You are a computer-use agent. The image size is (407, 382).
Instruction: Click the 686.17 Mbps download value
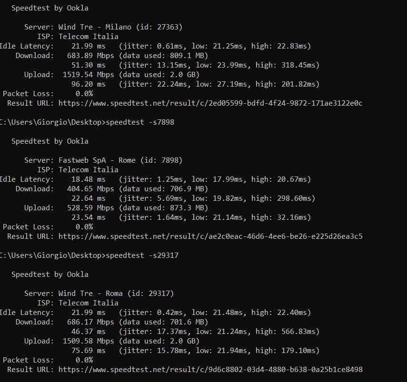tap(90, 322)
